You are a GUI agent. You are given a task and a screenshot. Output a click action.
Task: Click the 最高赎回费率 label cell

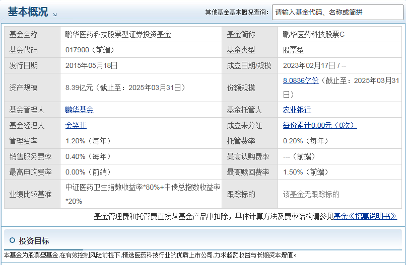click(250, 172)
